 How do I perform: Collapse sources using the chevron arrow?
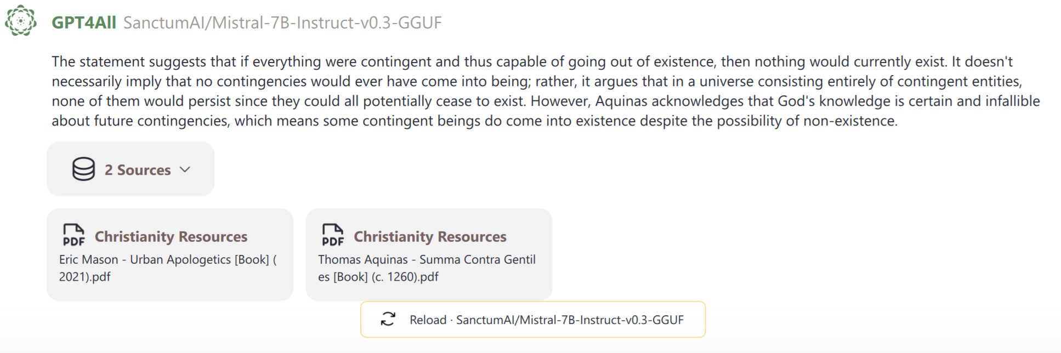point(185,169)
